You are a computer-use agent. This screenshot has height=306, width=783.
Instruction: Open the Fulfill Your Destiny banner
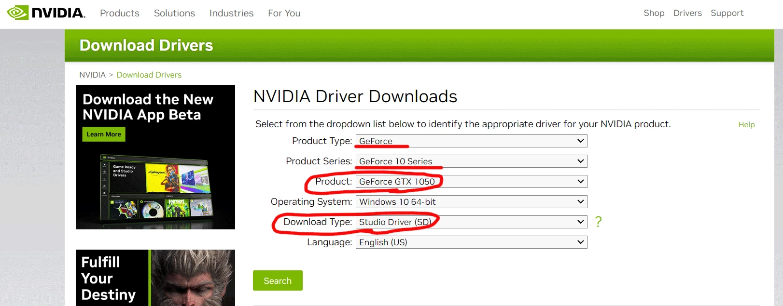(155, 278)
